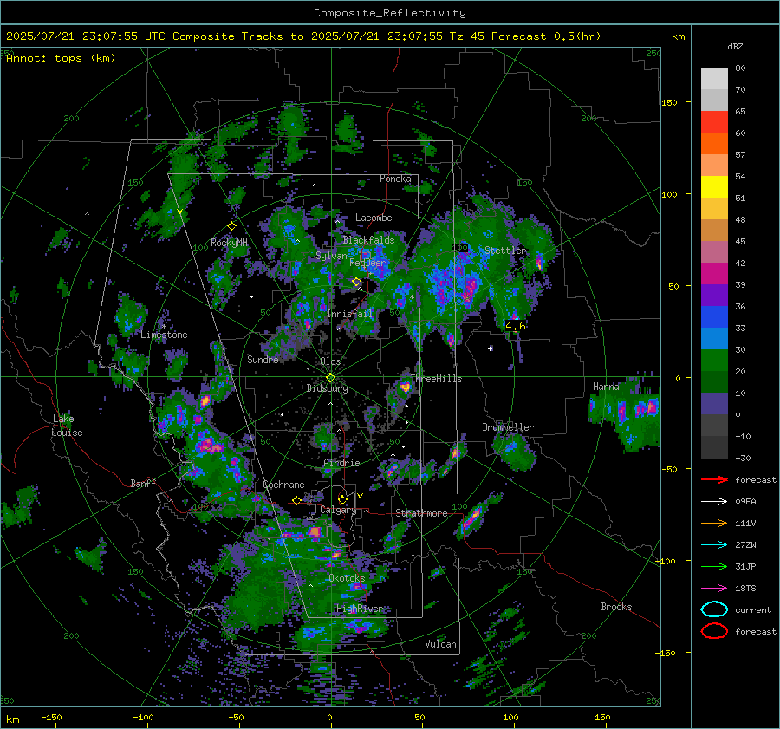Click the Strathmore city label
780x729 pixels.
421,513
